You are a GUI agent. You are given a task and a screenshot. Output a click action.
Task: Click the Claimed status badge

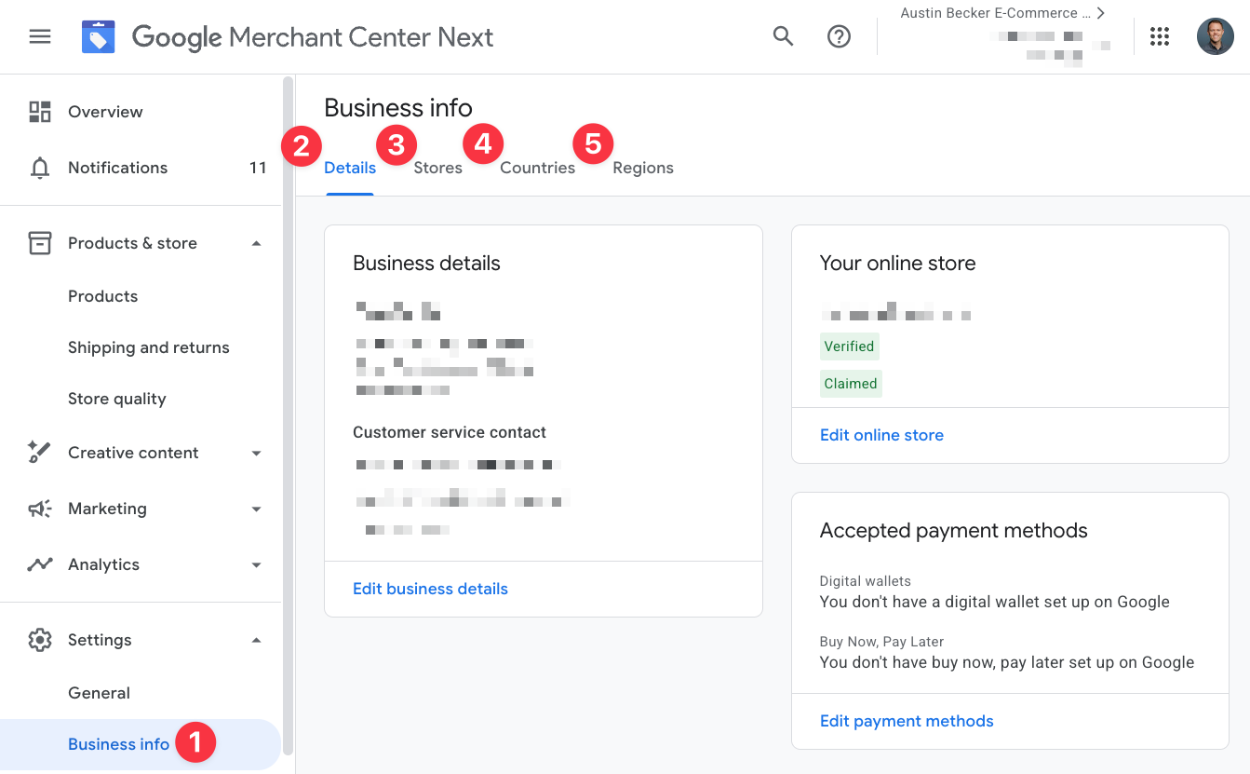(x=851, y=384)
